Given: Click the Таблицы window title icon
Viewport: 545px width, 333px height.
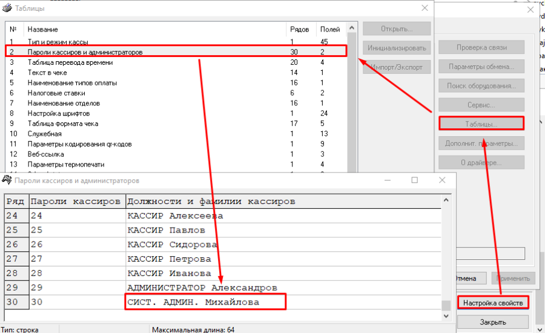Looking at the screenshot, I should [8, 8].
